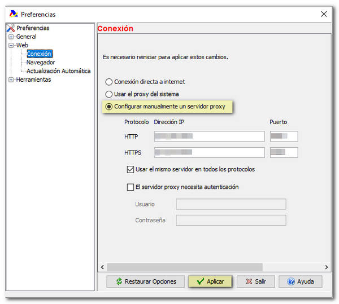Click the green checkmark icon on Aplicar

pos(200,281)
